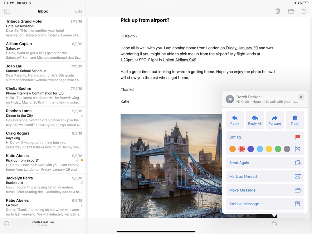Tap the orange flag on Katie Abeles's email

[82, 160]
